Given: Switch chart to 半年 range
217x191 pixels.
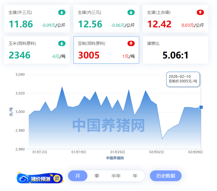Looking at the screenshot, I should pyautogui.click(x=116, y=176).
